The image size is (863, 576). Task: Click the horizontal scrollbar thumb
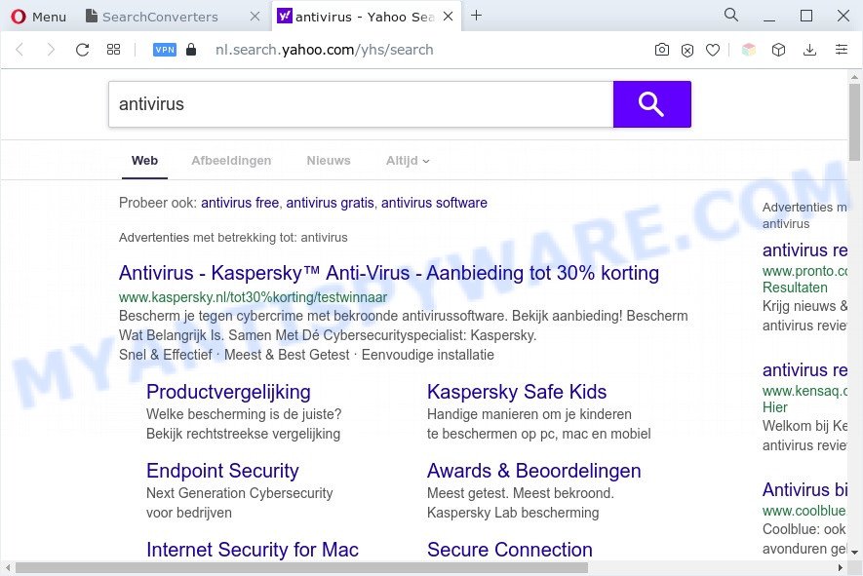coord(301,567)
